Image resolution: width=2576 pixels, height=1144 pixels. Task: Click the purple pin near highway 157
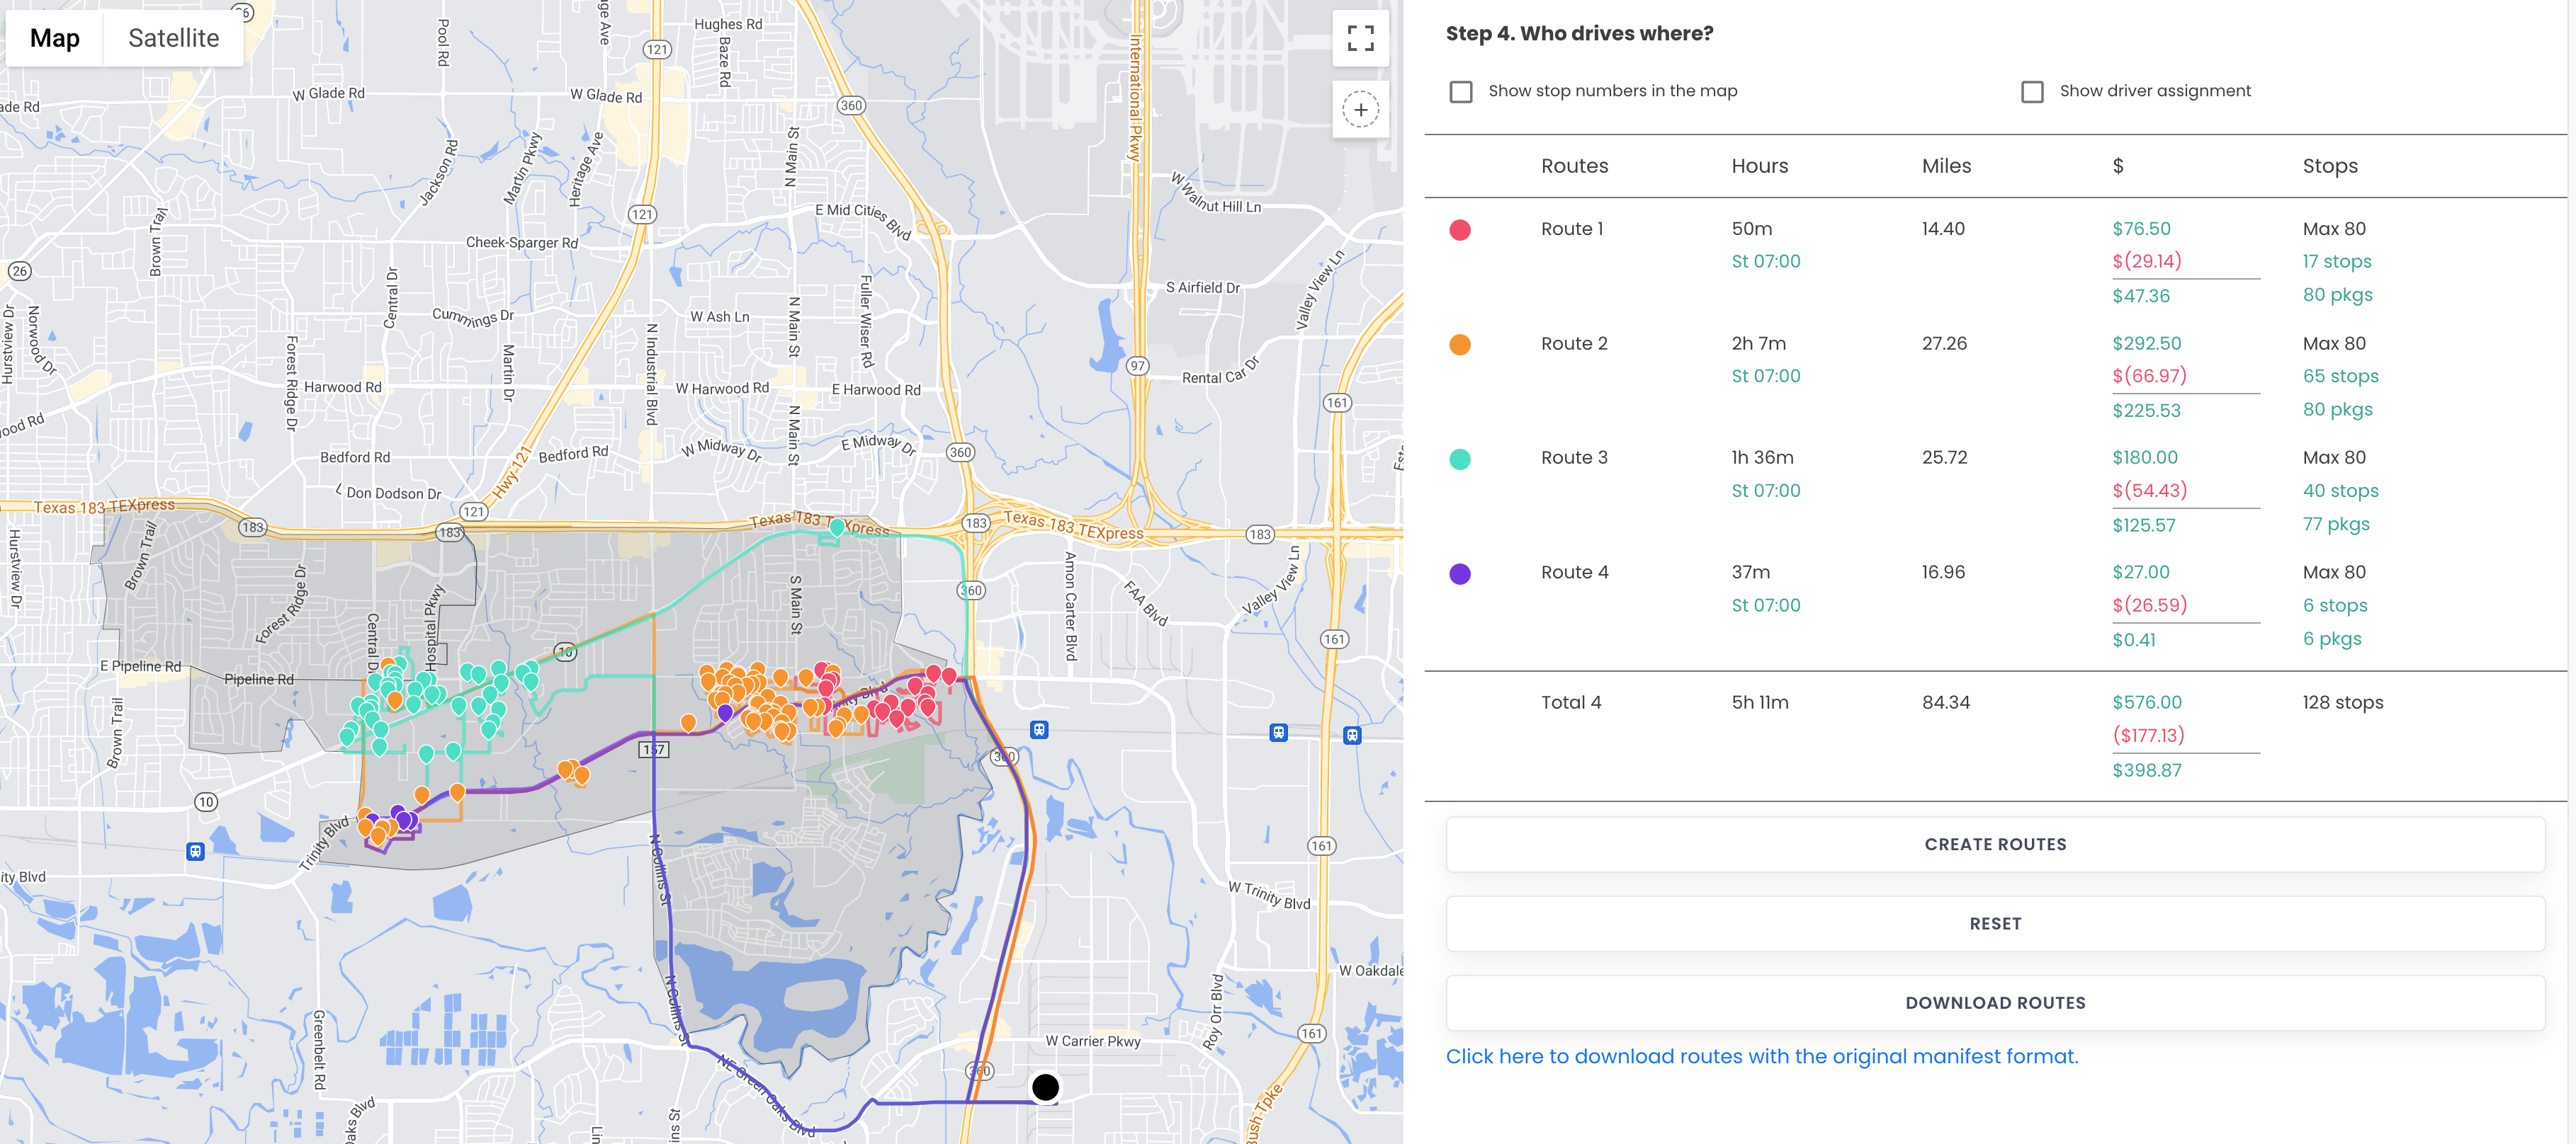click(x=725, y=712)
